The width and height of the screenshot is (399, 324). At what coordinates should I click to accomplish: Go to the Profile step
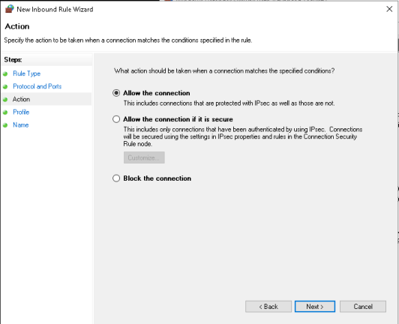pyautogui.click(x=21, y=112)
